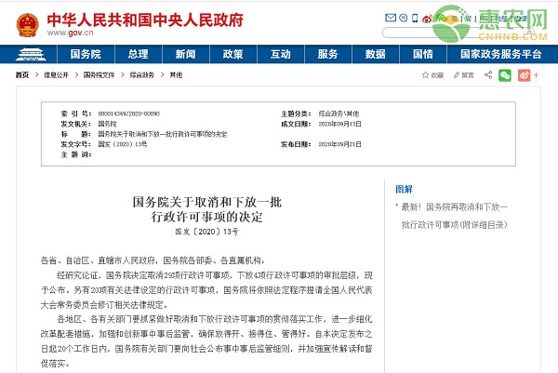Click the 发文机关 value 国务院

108,124
